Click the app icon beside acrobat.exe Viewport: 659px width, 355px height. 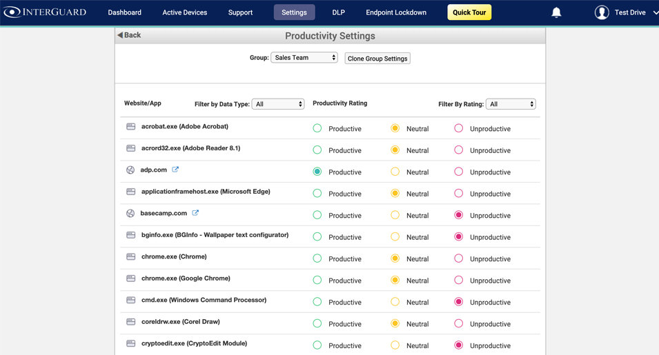coord(130,127)
